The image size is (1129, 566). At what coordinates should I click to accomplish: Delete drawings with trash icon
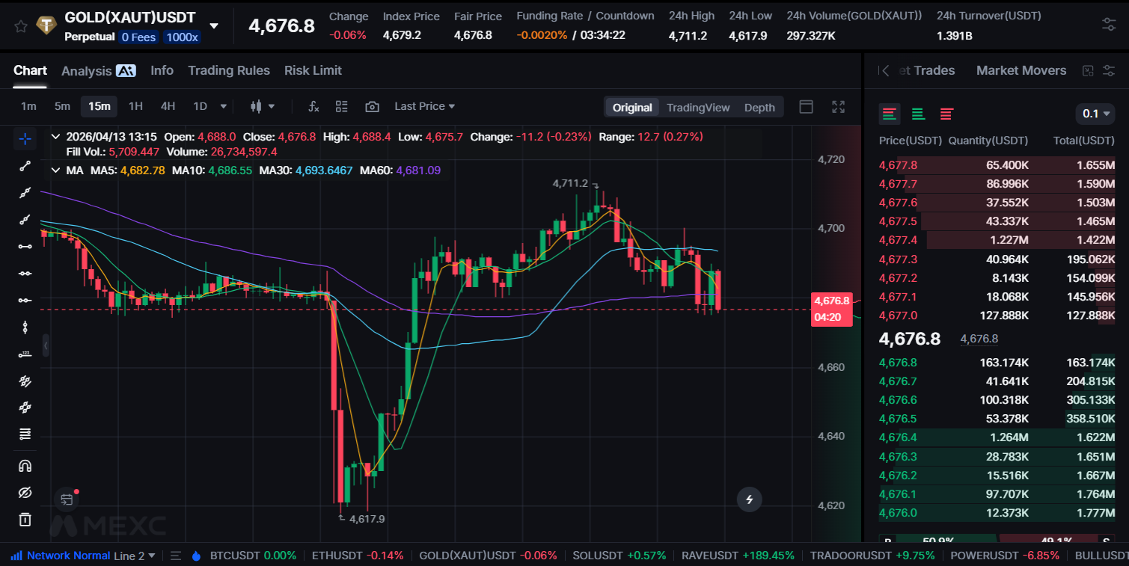click(25, 519)
